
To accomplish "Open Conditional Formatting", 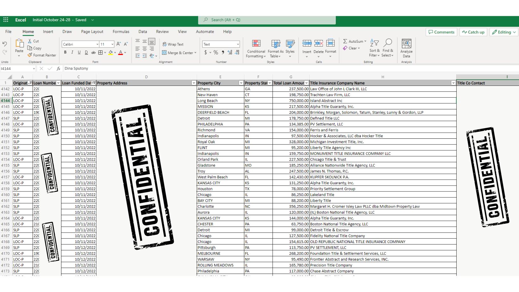I will pos(256,48).
